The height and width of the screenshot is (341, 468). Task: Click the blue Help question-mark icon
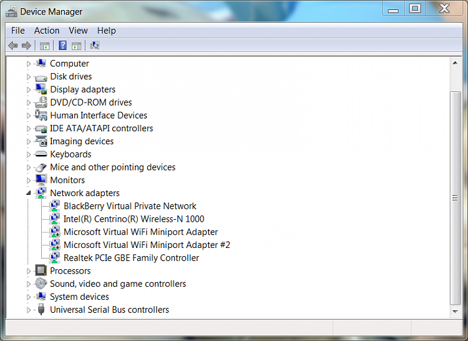(62, 46)
